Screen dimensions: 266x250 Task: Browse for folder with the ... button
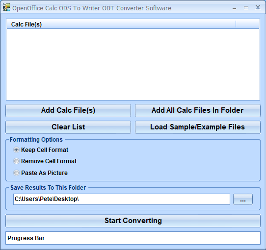coord(243,200)
